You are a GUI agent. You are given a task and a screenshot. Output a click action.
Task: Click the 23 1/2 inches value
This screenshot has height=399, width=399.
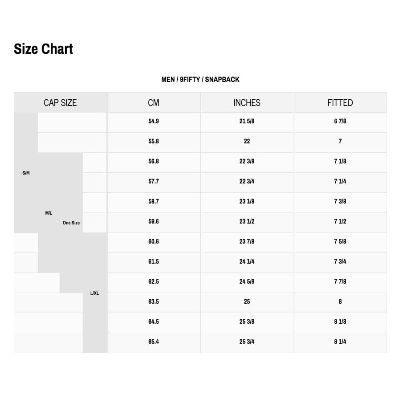click(247, 221)
